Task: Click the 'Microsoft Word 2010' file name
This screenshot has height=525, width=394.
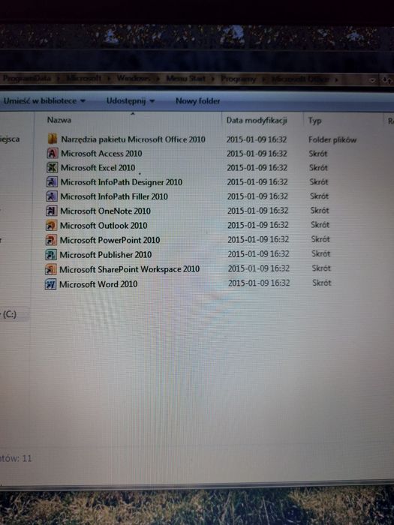Action: point(98,284)
